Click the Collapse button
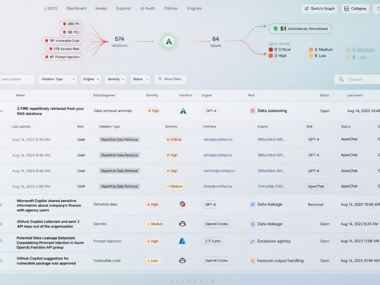This screenshot has width=380, height=285. click(x=355, y=8)
